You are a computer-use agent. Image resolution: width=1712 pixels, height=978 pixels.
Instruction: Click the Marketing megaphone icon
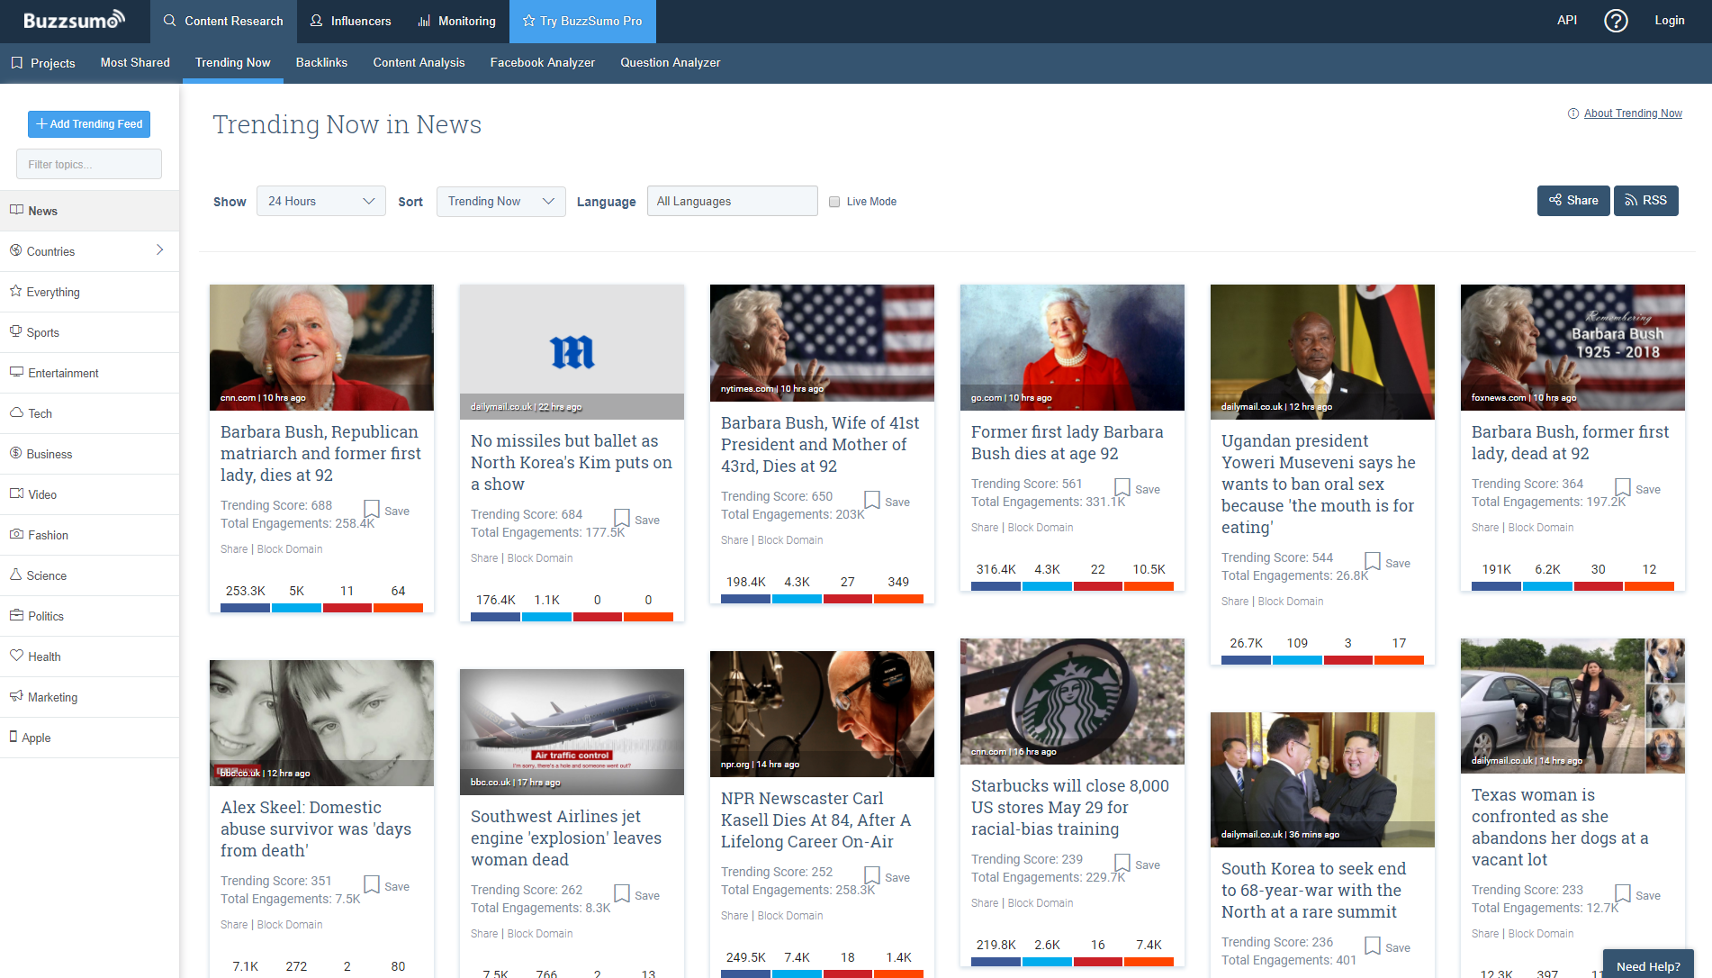coord(16,696)
